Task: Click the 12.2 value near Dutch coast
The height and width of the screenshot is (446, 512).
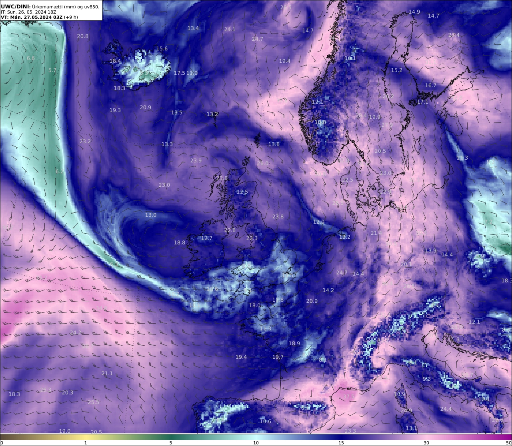Action: [345, 237]
